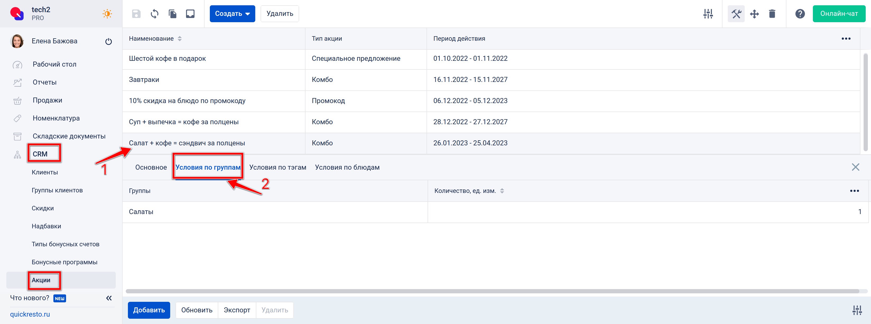Collapse sidebar with double chevron icon
This screenshot has width=871, height=324.
pos(109,298)
